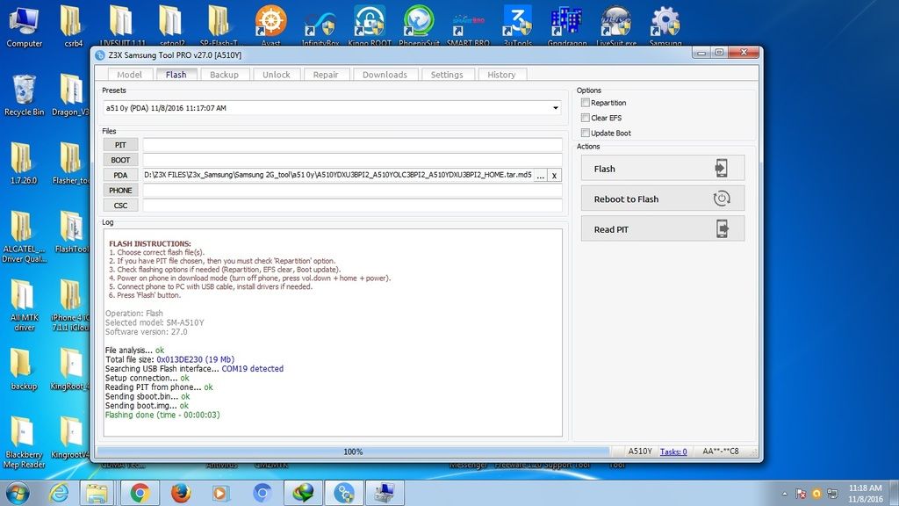The image size is (899, 506).
Task: Open the Tasks: 0 link
Action: [673, 452]
